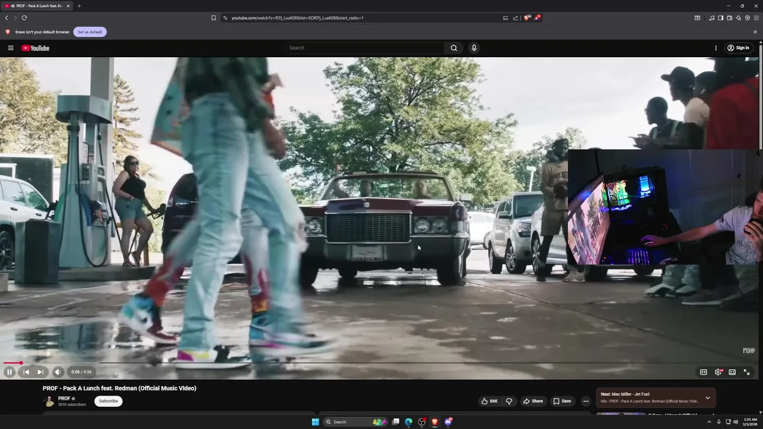763x429 pixels.
Task: Toggle the Brave sidebar panel
Action: point(720,18)
